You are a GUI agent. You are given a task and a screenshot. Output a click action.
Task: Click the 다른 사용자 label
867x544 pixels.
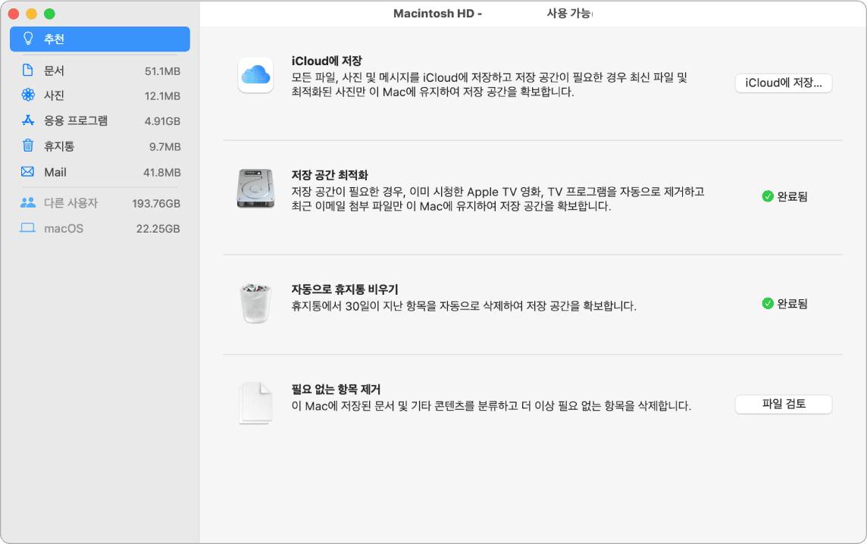click(70, 203)
